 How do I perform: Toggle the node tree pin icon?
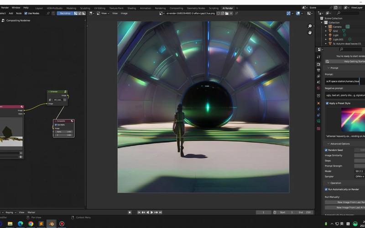[48, 14]
